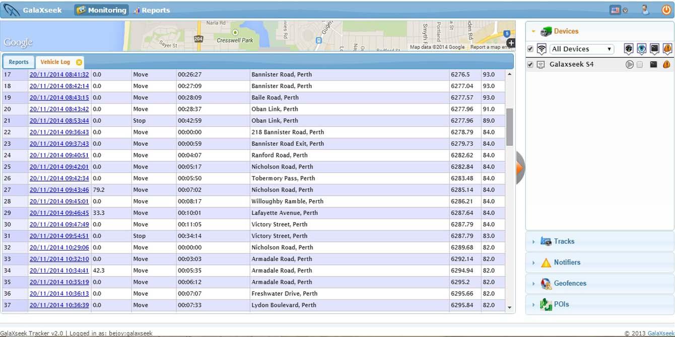Click the vertical scrollbar thumb of the log
This screenshot has width=675, height=337.
[509, 127]
